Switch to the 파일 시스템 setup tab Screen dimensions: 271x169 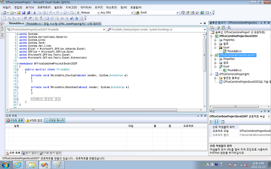[64, 24]
